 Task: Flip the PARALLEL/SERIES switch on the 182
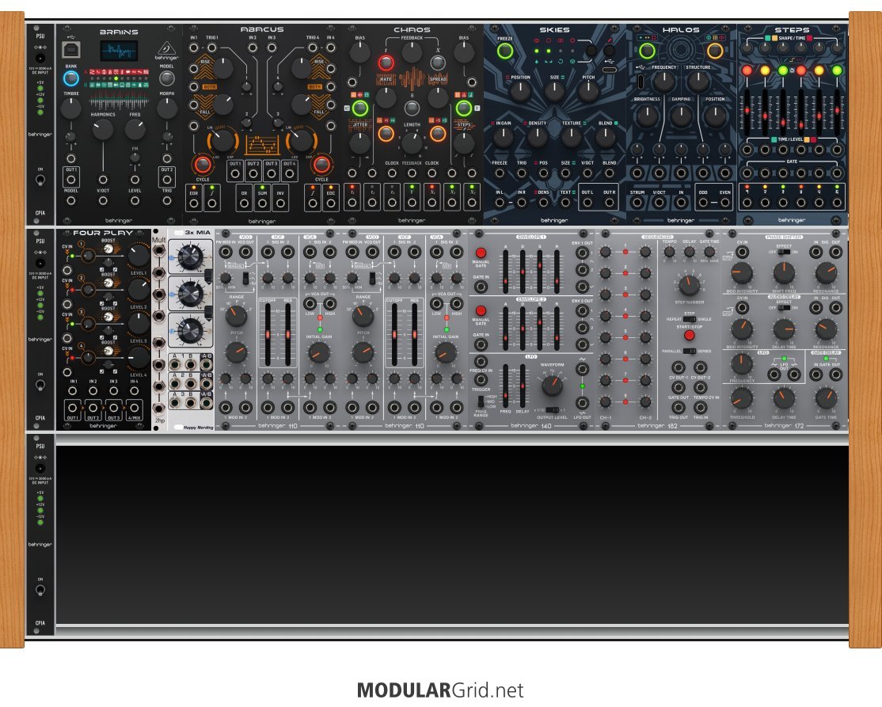coord(689,351)
